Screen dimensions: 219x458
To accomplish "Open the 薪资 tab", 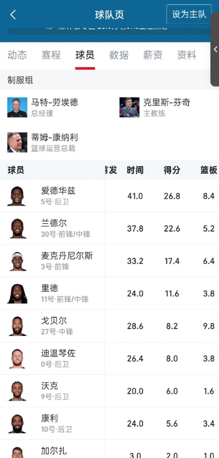I will coord(152,55).
